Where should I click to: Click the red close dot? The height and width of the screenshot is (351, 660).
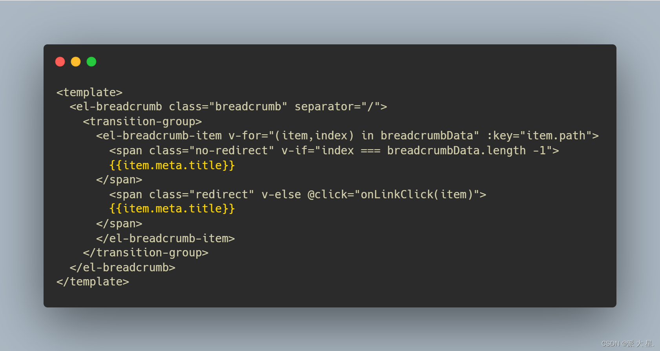(60, 62)
